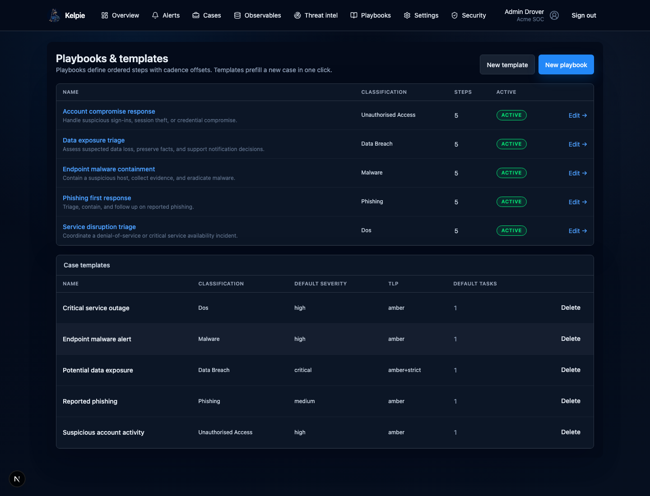Image resolution: width=650 pixels, height=496 pixels.
Task: Click the Acme SOC organization label
Action: (x=530, y=19)
